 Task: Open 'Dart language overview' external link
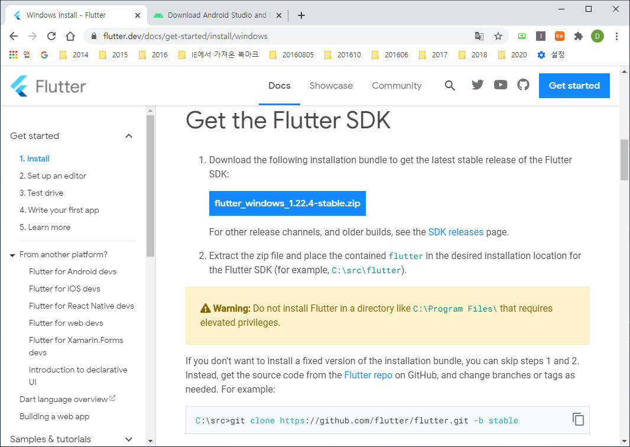click(67, 399)
